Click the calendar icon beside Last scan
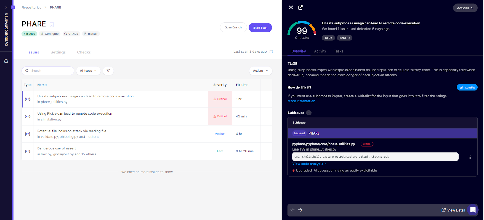Image resolution: width=484 pixels, height=220 pixels. point(271,52)
